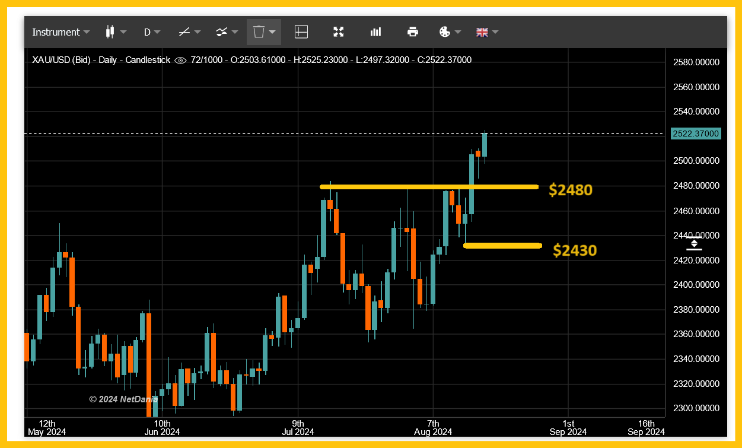742x448 pixels.
Task: Click the candlestick chart type icon
Action: [x=110, y=32]
